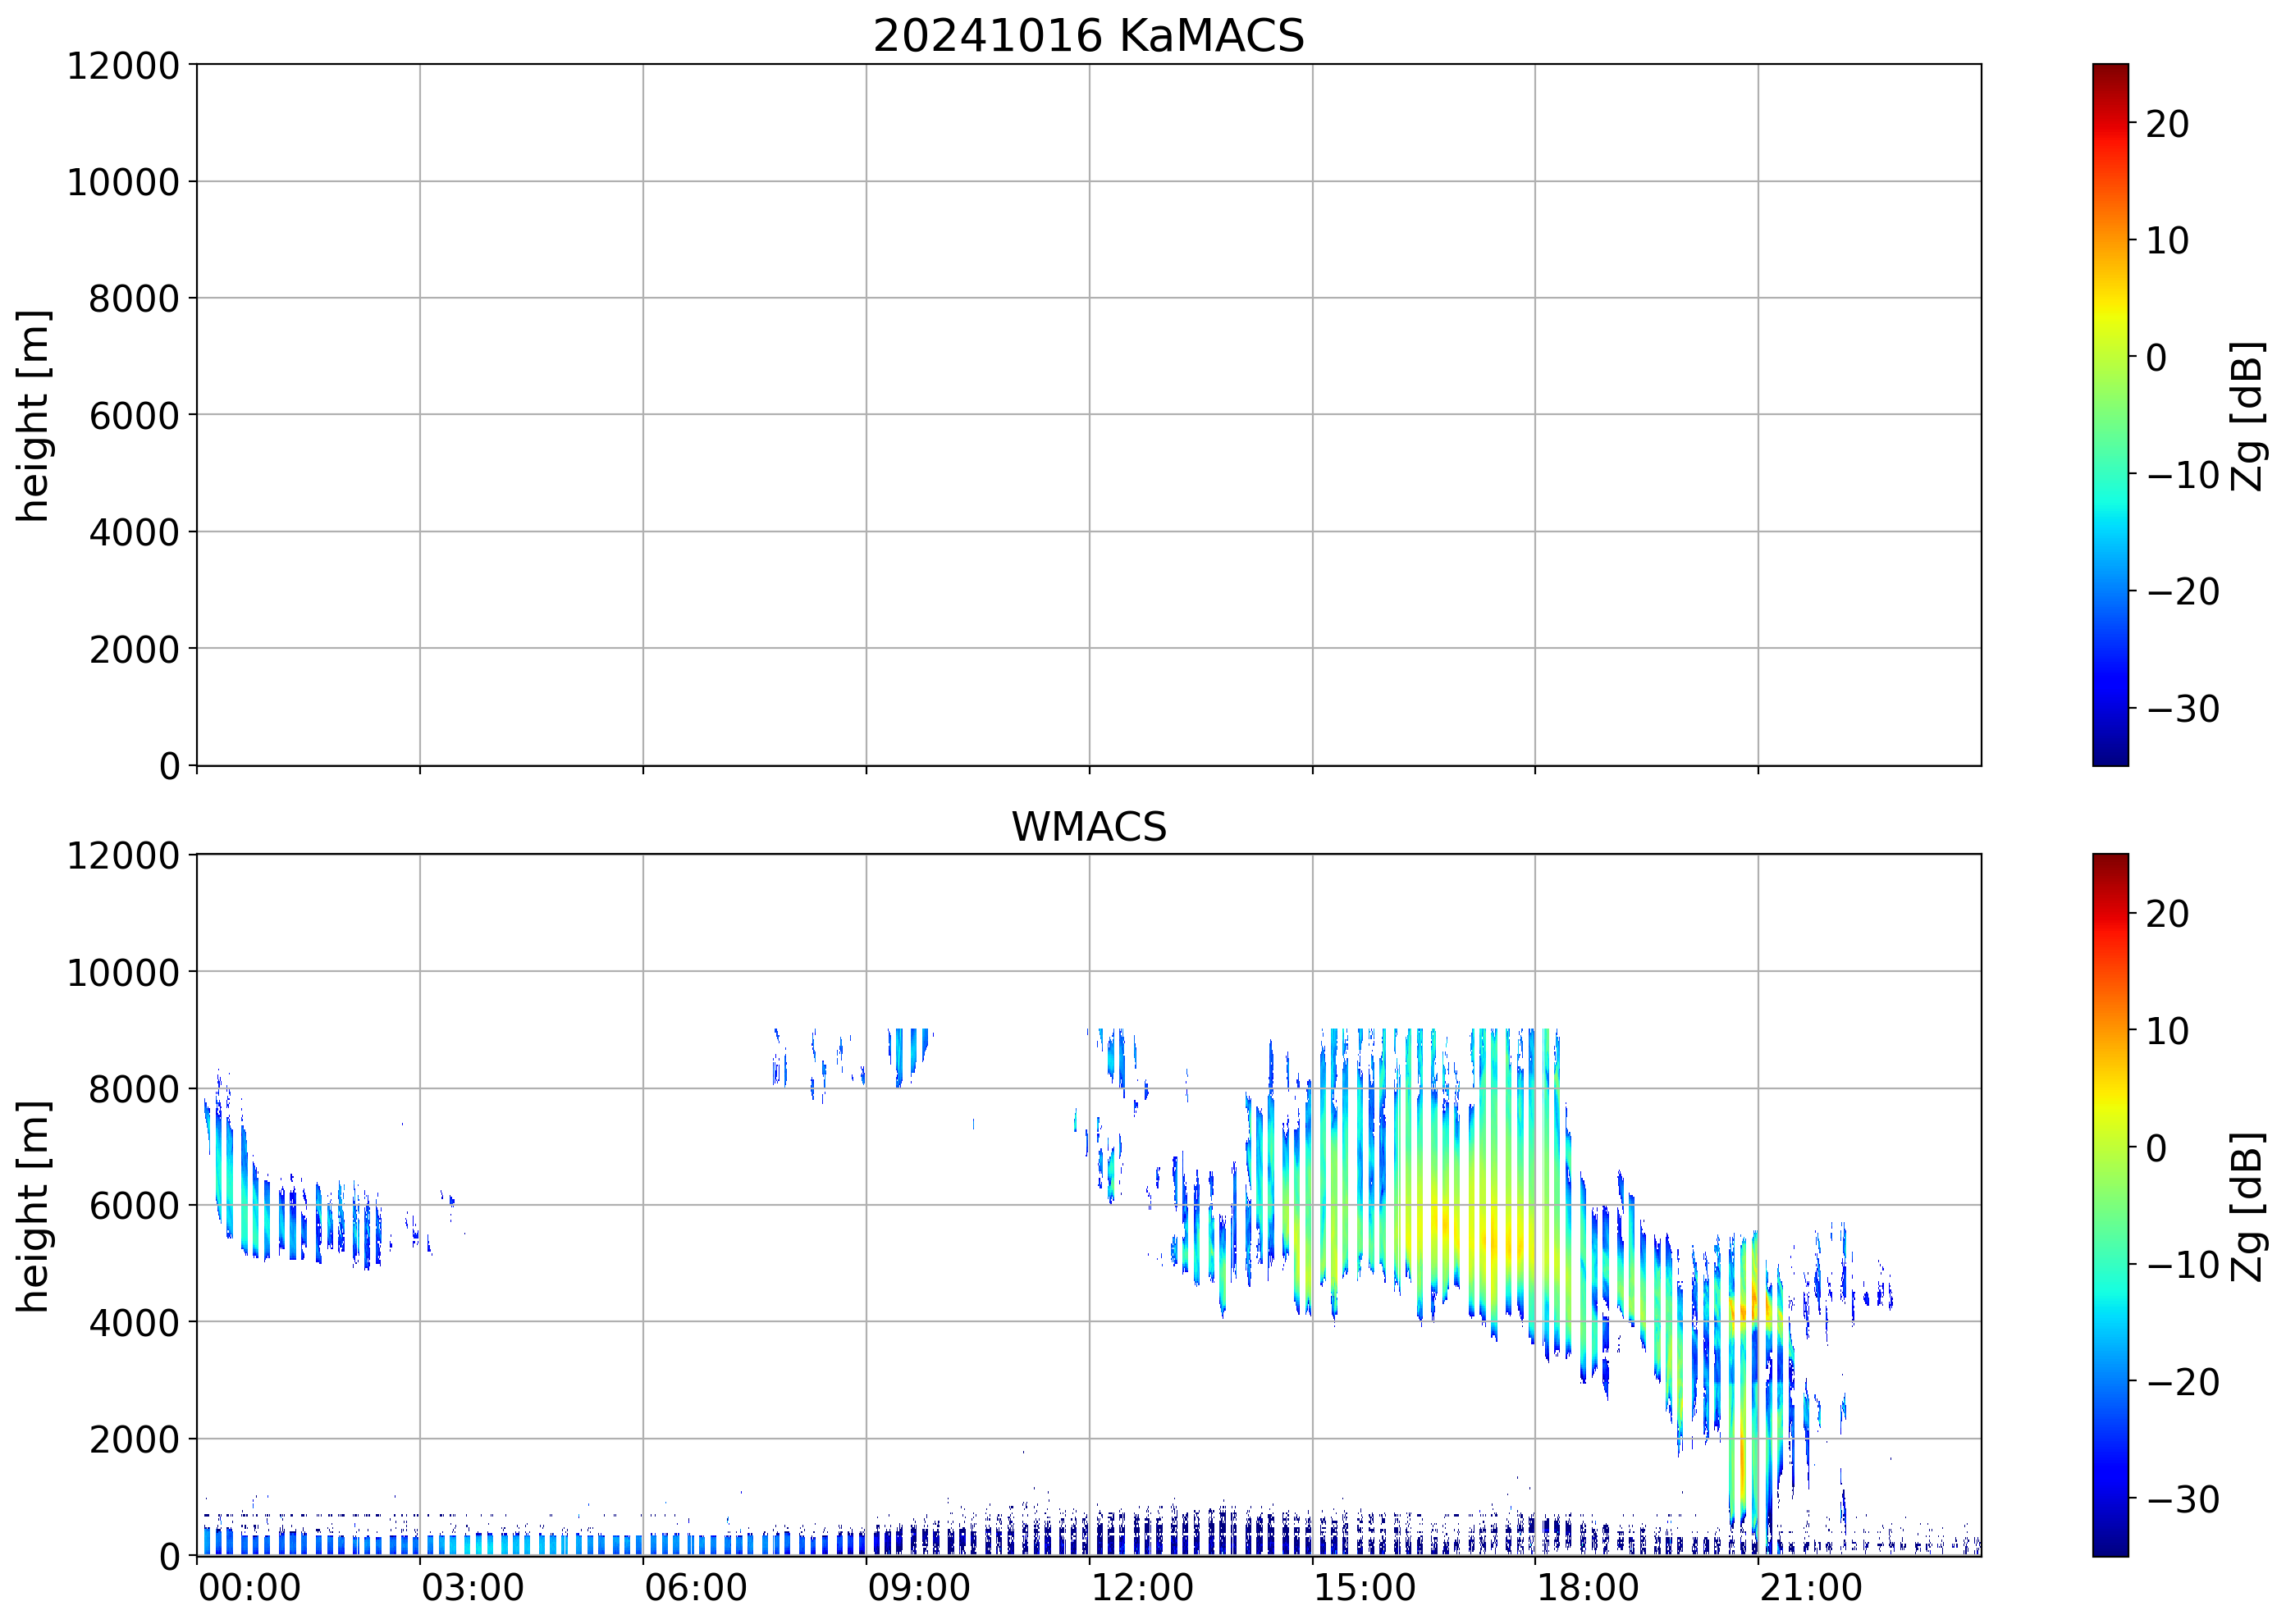Click the top plot's 'height [m]' axis label
2286x1624 pixels.
tap(34, 416)
